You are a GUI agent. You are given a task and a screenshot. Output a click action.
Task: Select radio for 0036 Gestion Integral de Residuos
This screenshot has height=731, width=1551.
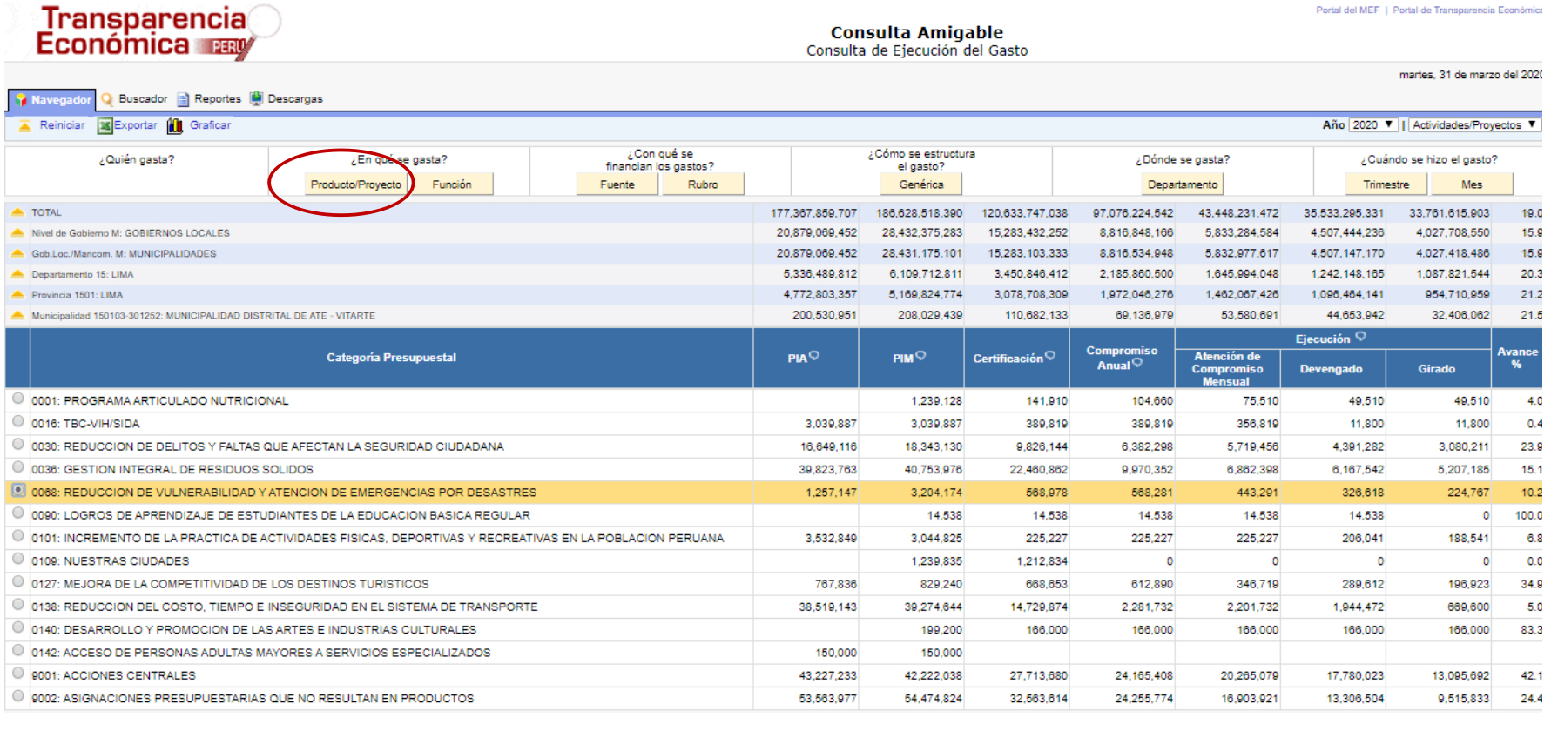pos(18,467)
